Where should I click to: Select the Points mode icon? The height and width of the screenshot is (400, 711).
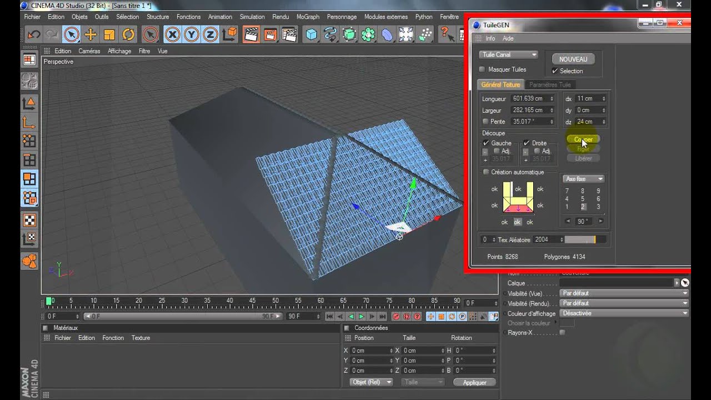point(29,141)
